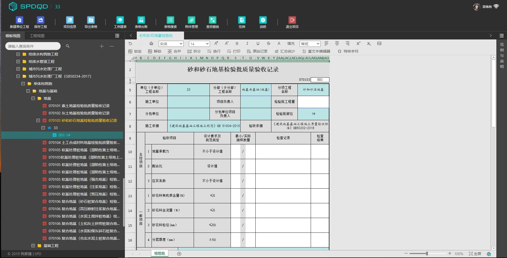Click the globe status icon at bottom right
This screenshot has height=258, width=507.
(489, 254)
